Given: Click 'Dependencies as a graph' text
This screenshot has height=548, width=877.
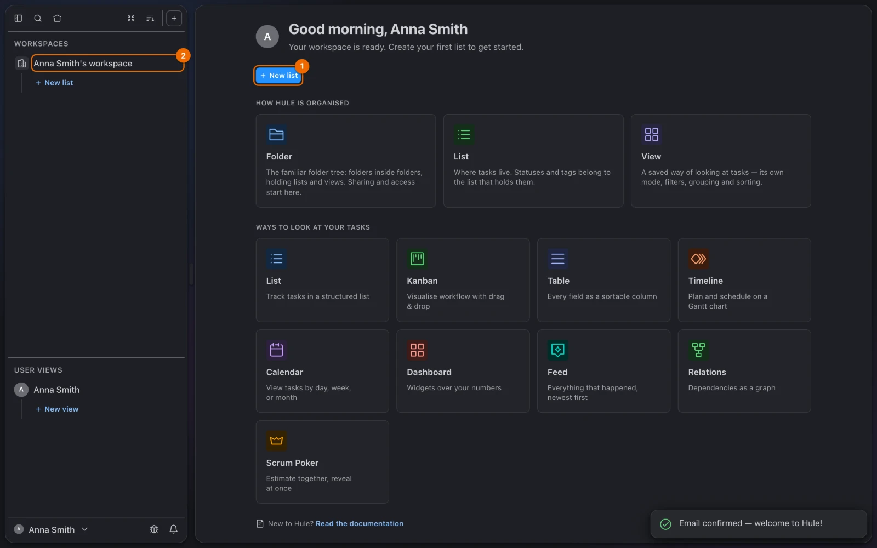Looking at the screenshot, I should [732, 388].
